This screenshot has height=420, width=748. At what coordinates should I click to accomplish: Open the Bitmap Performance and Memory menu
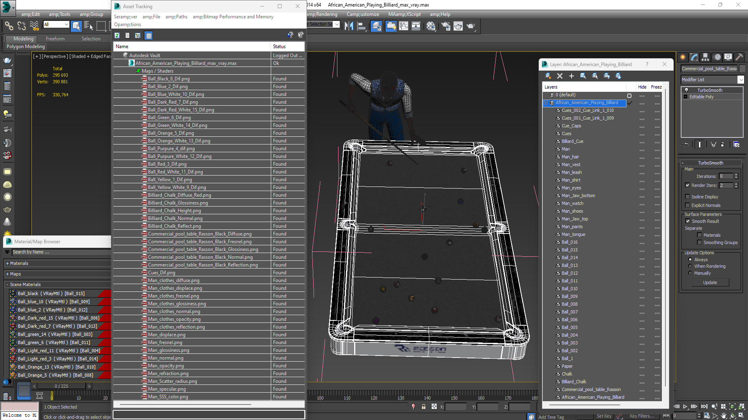pos(233,17)
